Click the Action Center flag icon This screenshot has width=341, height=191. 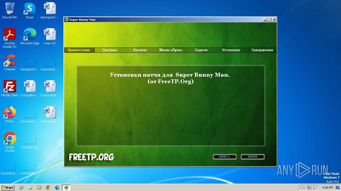point(316,188)
